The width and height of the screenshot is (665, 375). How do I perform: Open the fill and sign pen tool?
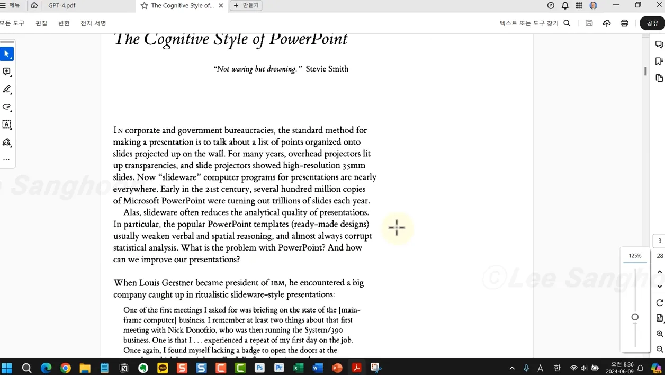click(6, 142)
